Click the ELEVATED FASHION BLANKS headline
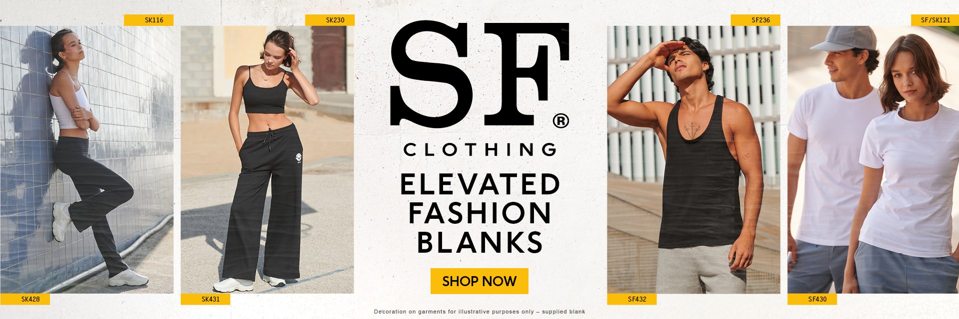Viewport: 959px width, 319px height. [480, 213]
